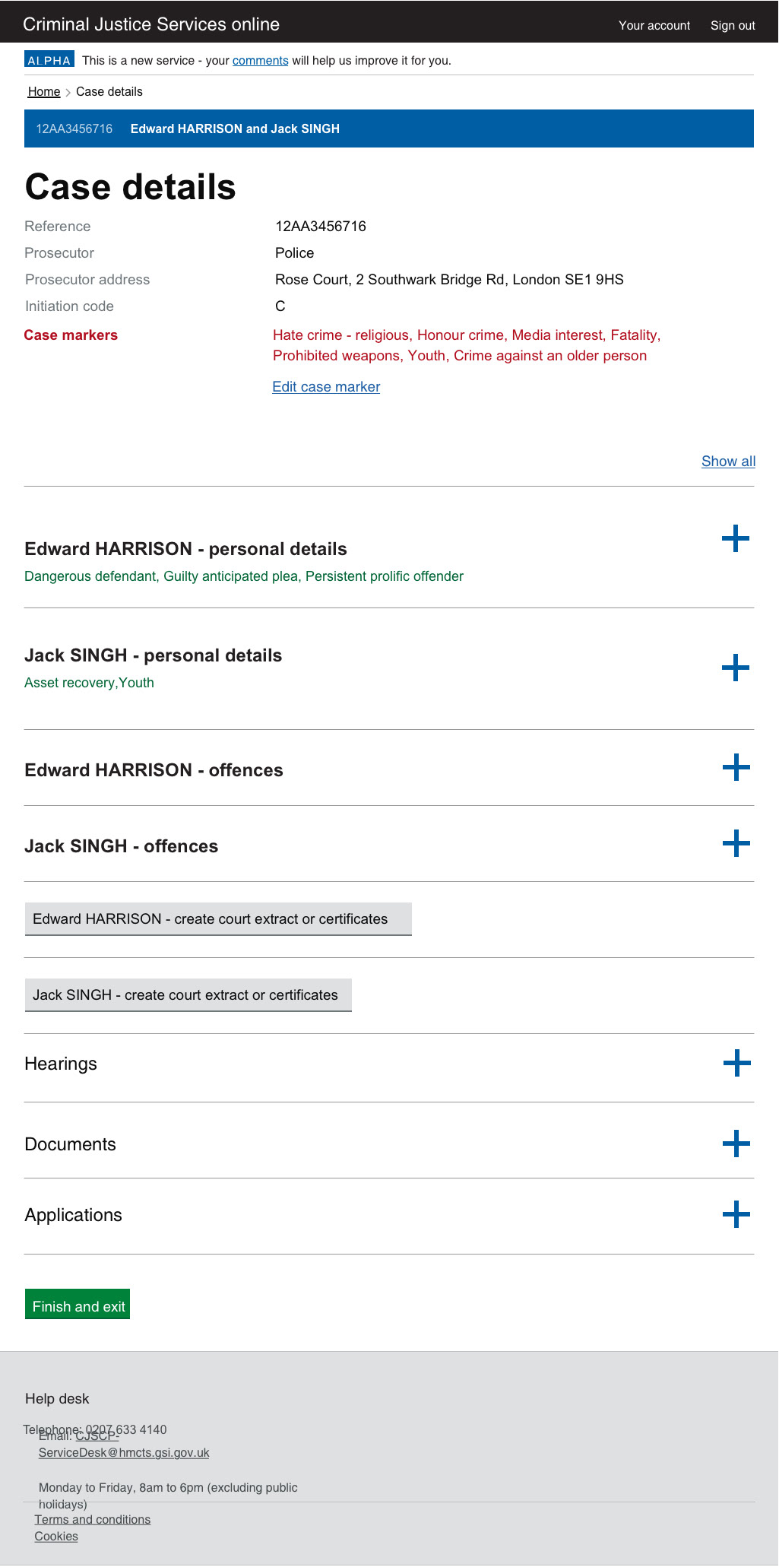Screen dimensions: 779x1567
Task: Click Edit case marker link
Action: point(326,387)
